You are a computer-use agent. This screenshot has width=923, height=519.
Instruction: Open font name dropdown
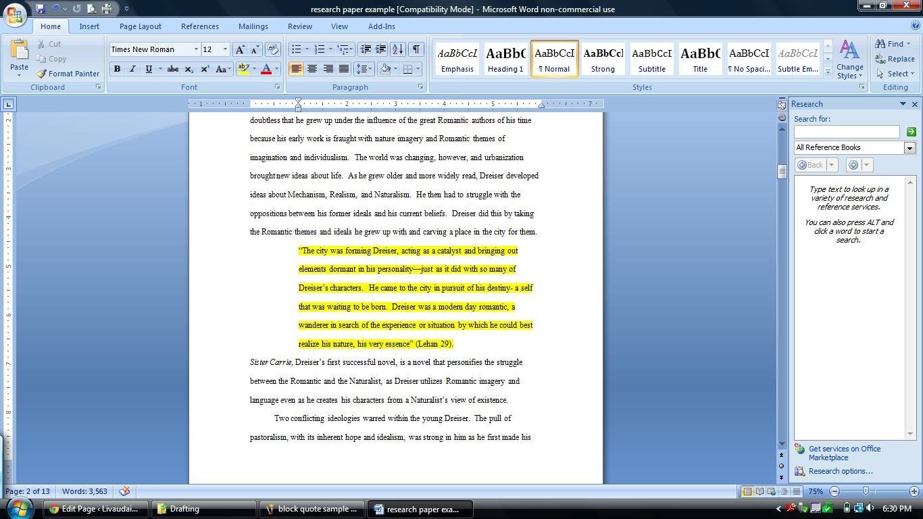click(196, 49)
